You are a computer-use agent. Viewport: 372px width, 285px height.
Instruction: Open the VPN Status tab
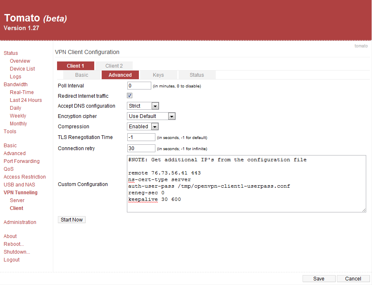point(197,75)
